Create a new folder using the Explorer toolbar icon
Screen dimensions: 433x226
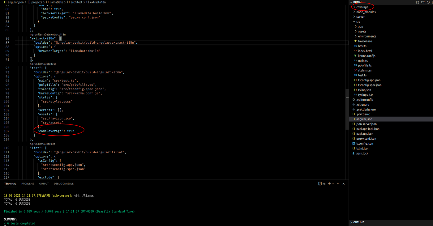point(422,2)
